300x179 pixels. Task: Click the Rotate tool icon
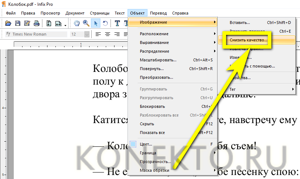coord(105,24)
